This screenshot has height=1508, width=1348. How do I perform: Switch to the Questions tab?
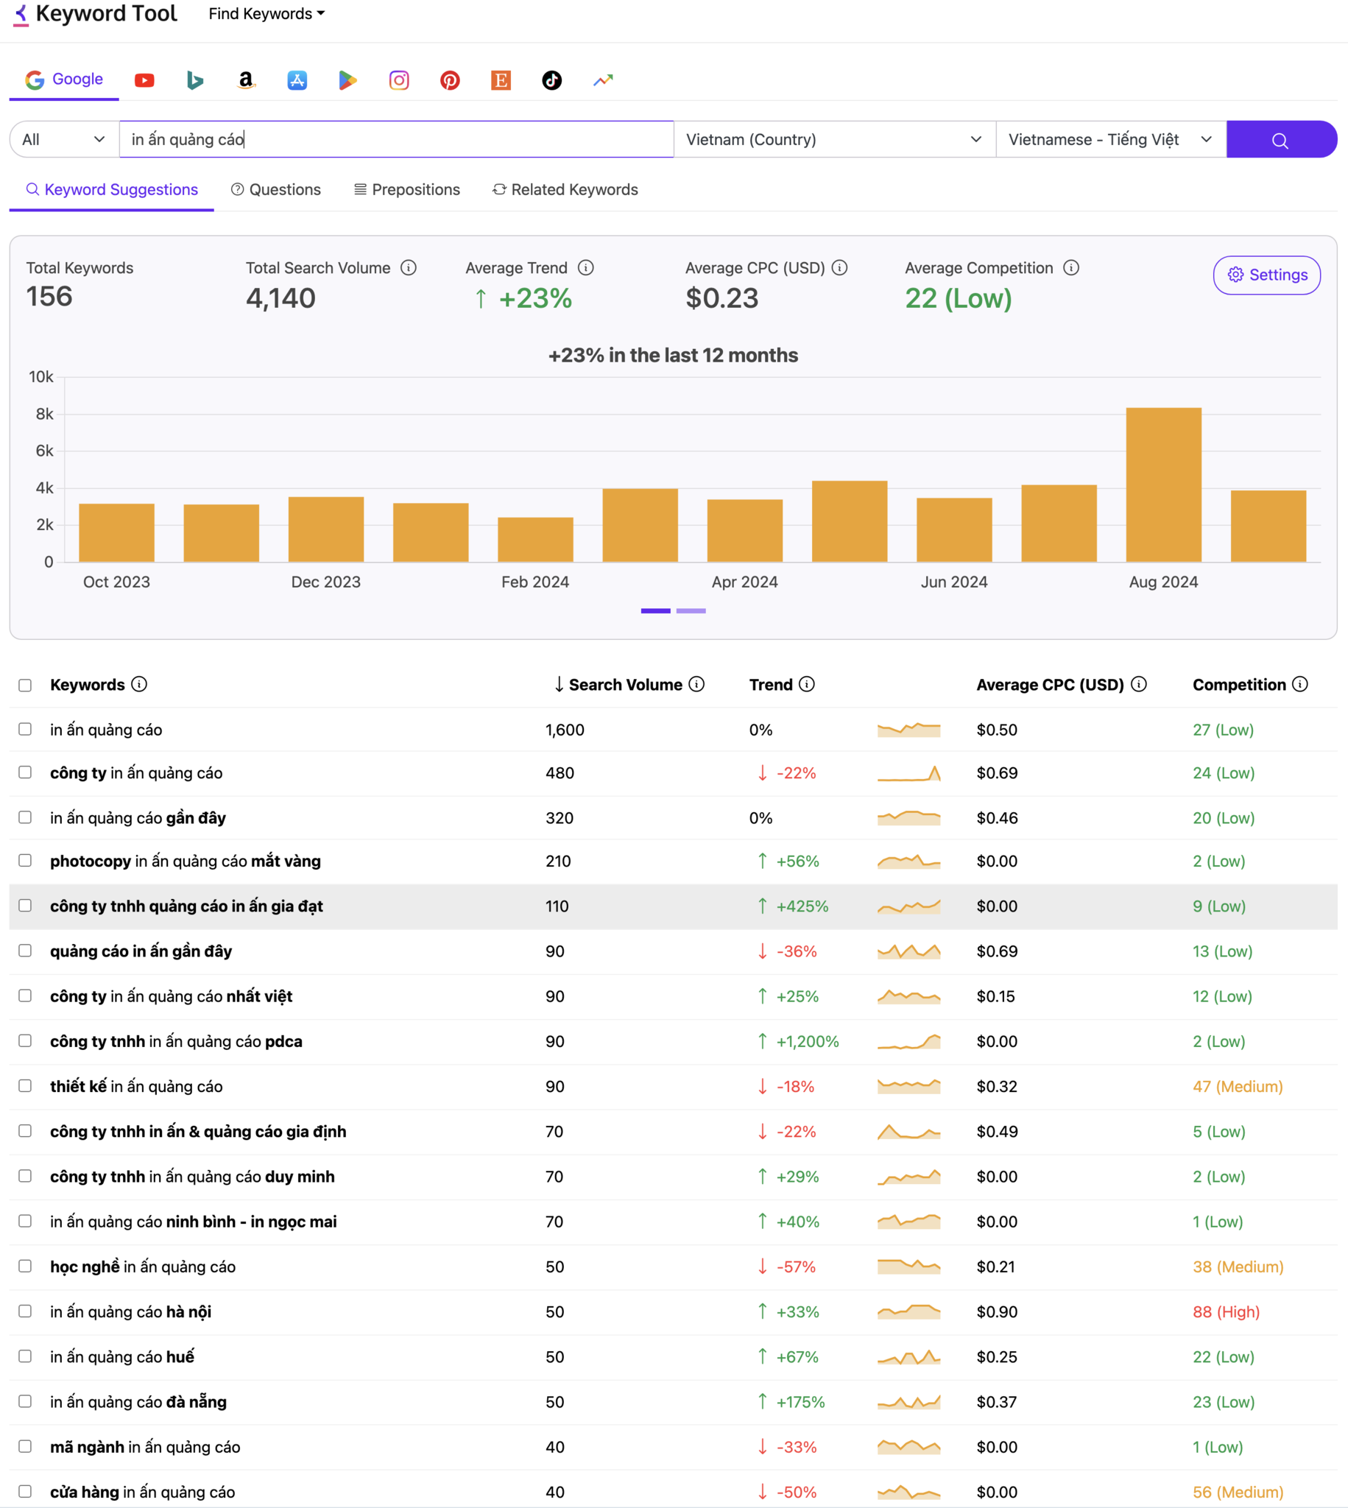click(275, 190)
